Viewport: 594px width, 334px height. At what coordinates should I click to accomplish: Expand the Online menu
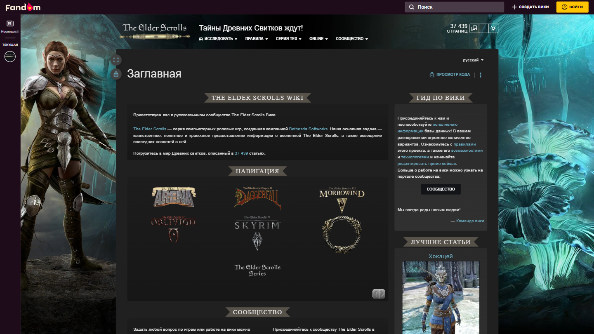coord(318,39)
